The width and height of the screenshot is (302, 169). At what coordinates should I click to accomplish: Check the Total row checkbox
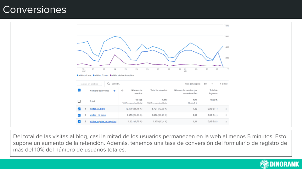(79, 101)
